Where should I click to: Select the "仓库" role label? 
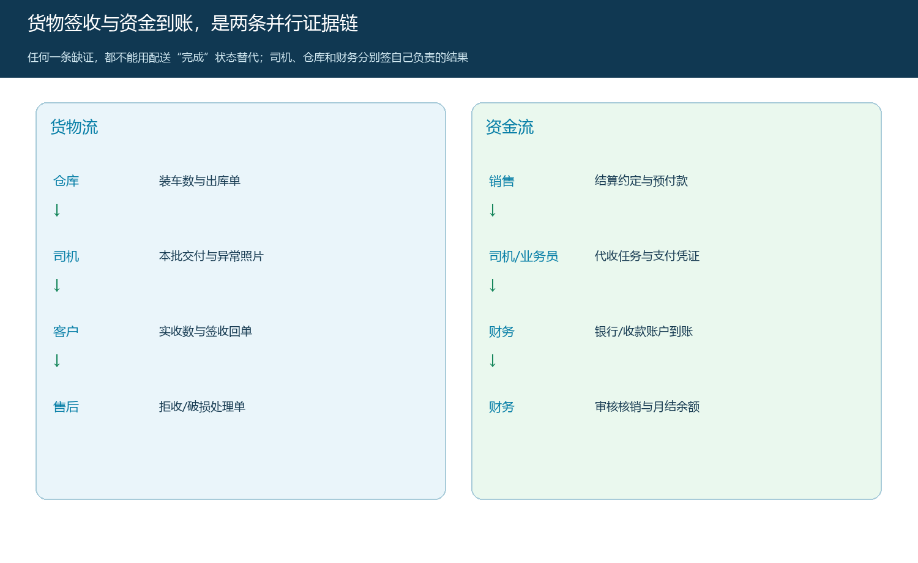(66, 181)
